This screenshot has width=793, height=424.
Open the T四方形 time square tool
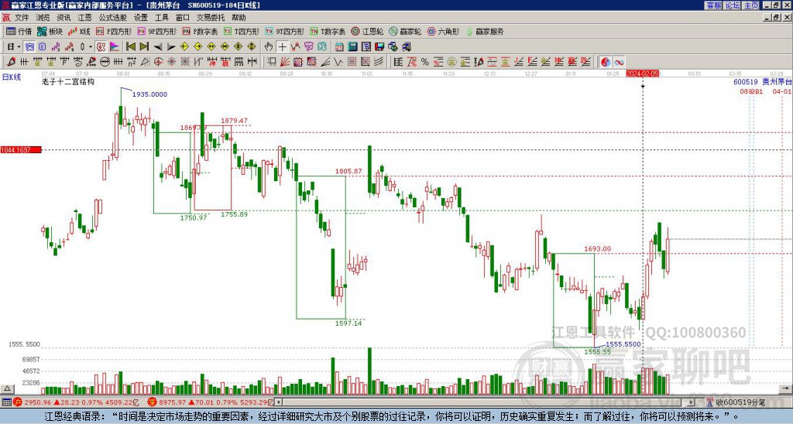[x=242, y=31]
